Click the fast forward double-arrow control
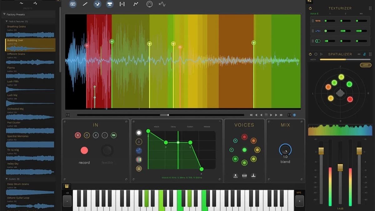This screenshot has width=375, height=211. coord(281,115)
